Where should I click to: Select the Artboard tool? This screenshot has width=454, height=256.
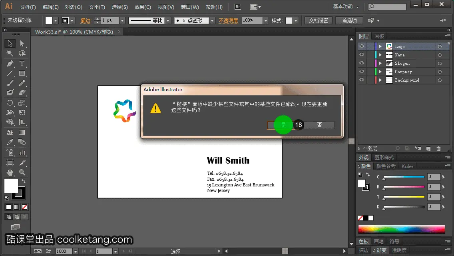(10, 163)
